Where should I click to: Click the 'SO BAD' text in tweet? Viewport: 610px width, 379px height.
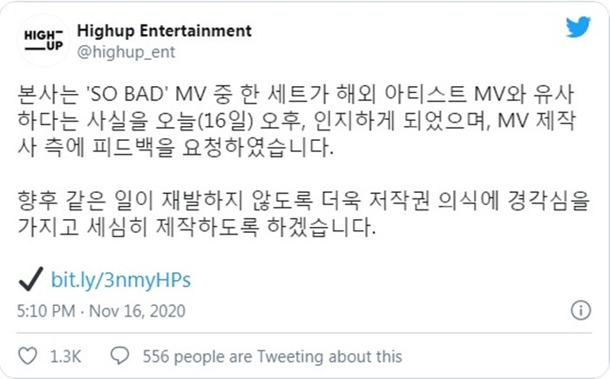[x=126, y=94]
